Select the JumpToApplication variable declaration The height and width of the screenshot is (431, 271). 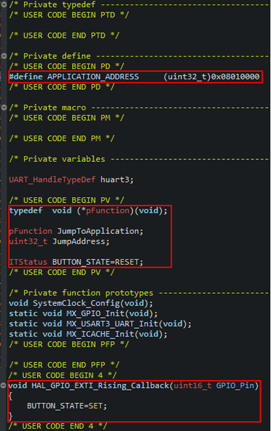(x=76, y=231)
